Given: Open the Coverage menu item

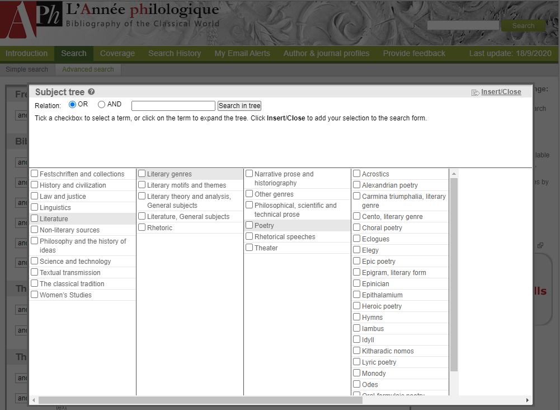Looking at the screenshot, I should point(117,53).
